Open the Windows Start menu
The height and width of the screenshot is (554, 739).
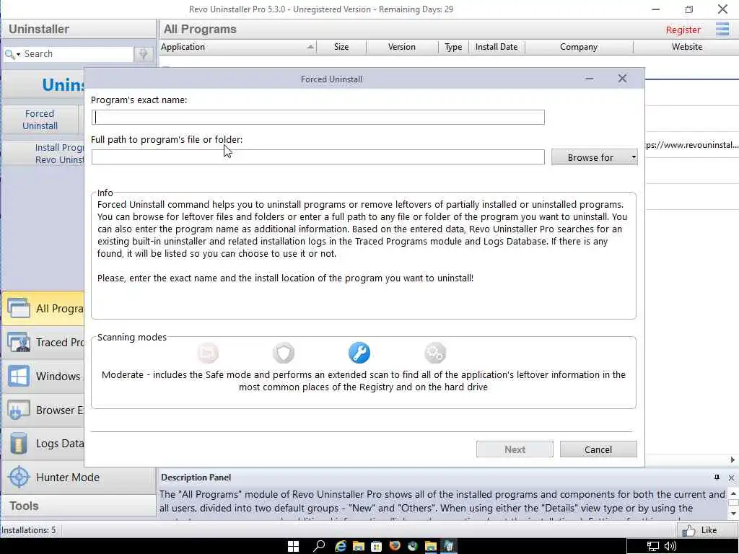click(x=293, y=546)
